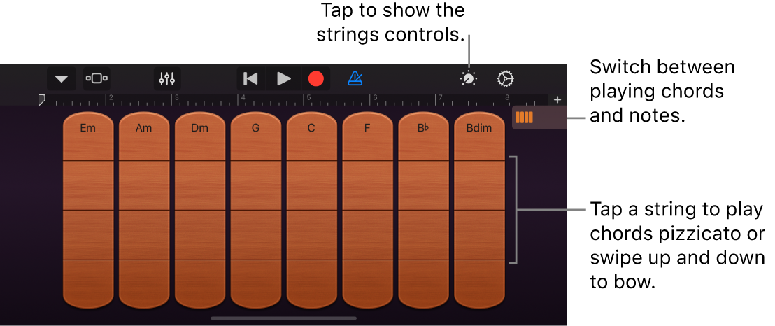
Task: Click bar 6 on the timeline ruler
Action: 374,97
